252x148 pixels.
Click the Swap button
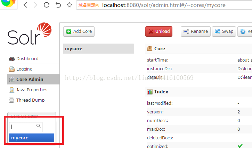click(x=224, y=31)
